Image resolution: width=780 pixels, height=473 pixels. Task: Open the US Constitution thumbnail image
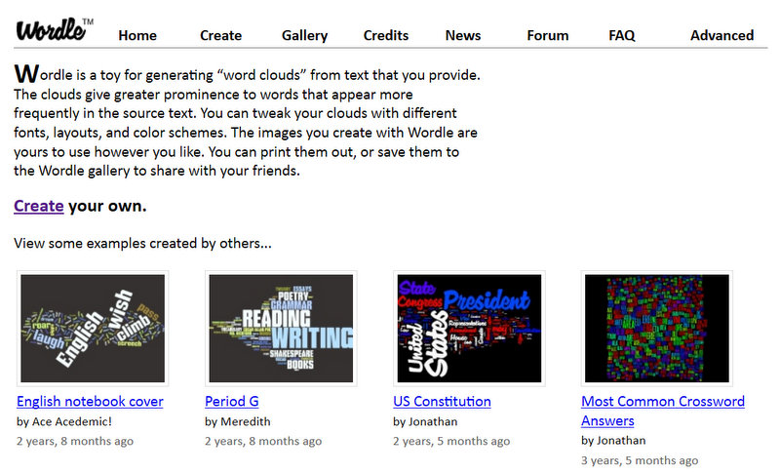pyautogui.click(x=469, y=329)
